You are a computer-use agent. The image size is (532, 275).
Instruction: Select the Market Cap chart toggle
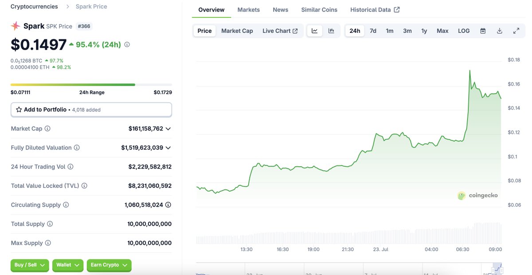point(237,31)
